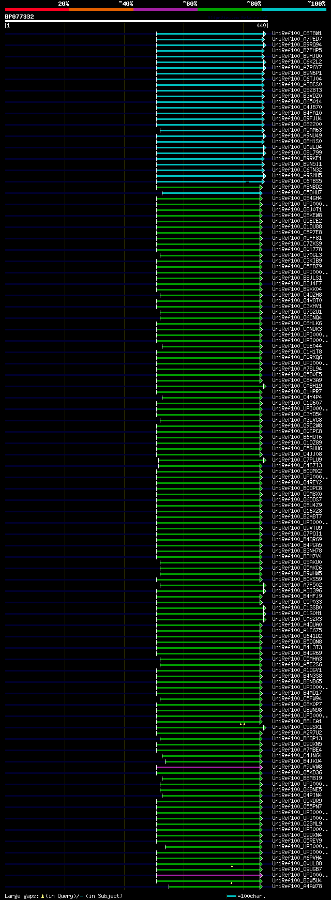Screen dimensions: 331x900
Task: Select hit label UniRef100_B8JLS1
Action: pos(297,278)
